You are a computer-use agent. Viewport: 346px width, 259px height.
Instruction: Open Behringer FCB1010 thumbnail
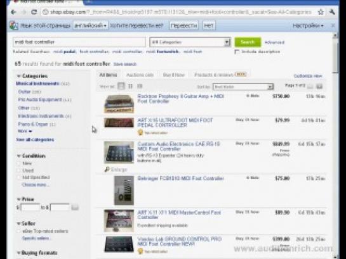coord(124,191)
